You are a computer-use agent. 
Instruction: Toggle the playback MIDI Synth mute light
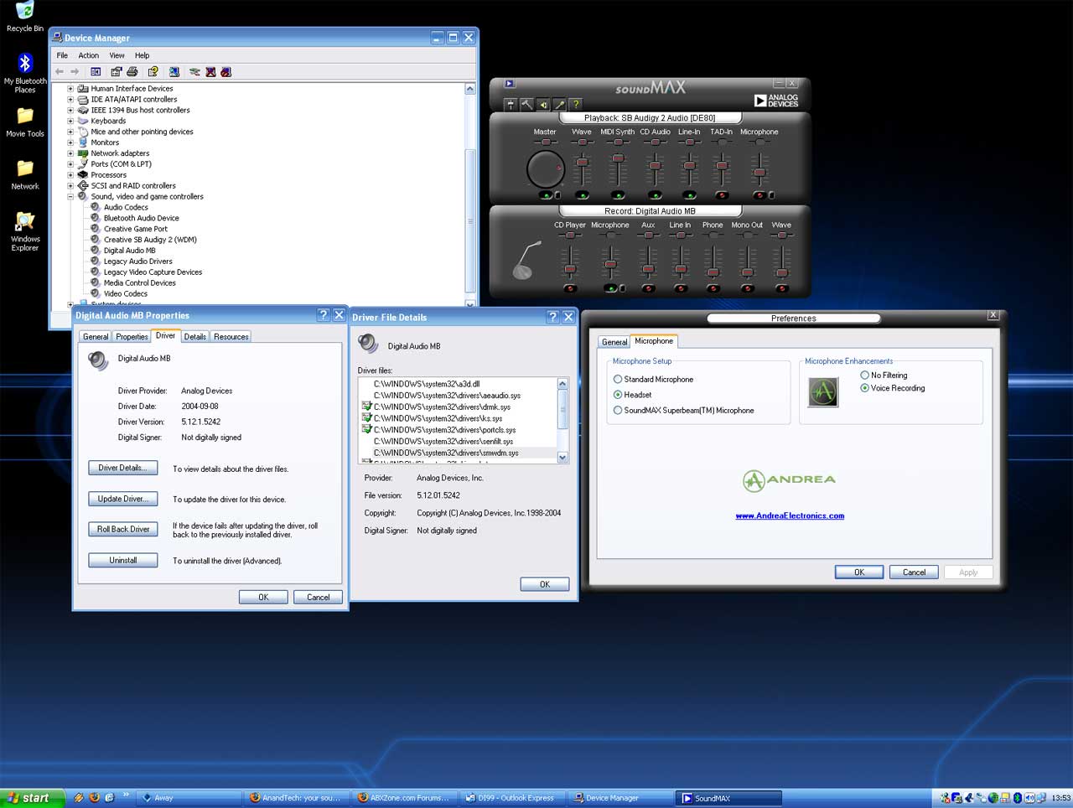(618, 195)
